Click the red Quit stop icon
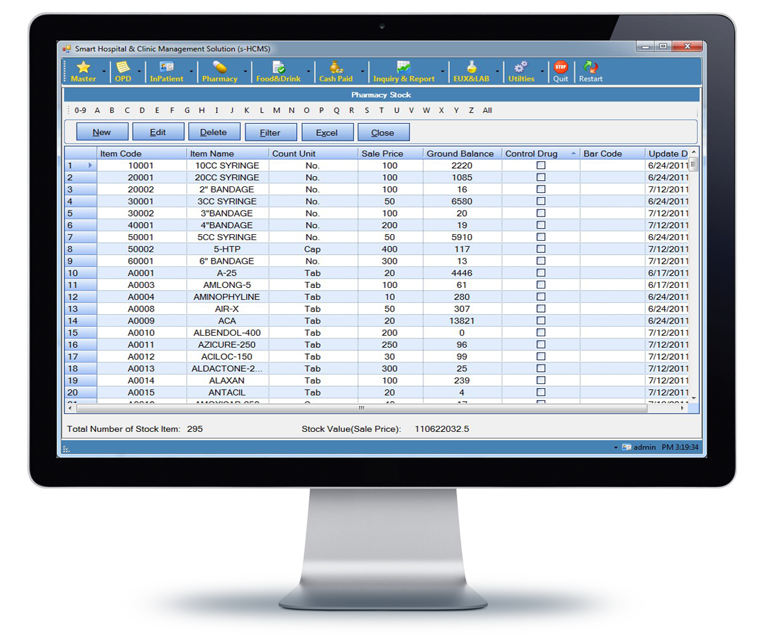 coord(561,68)
